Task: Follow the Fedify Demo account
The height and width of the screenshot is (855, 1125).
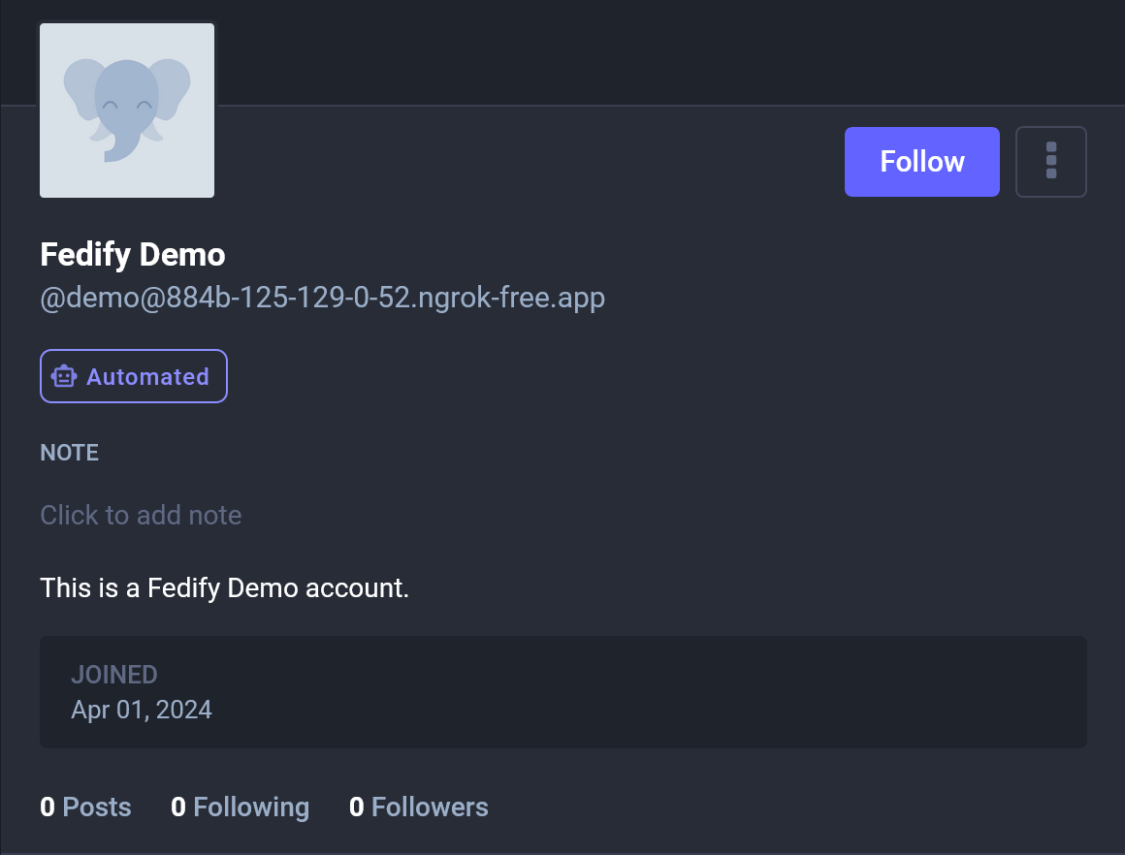Action: pyautogui.click(x=921, y=161)
